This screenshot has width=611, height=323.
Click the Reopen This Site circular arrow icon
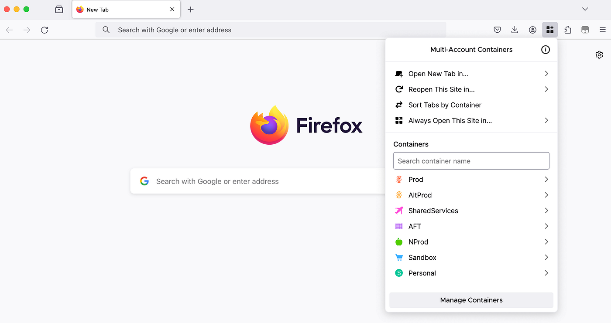pos(399,89)
